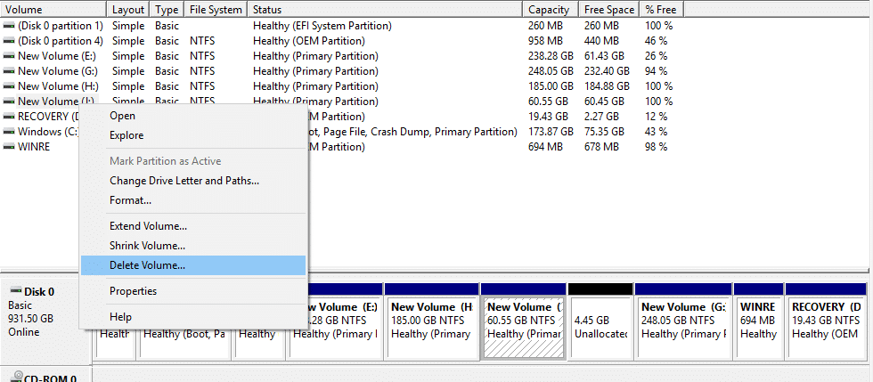Open Change Drive Letter and Paths...
Screen dimensions: 873x382
(x=184, y=181)
